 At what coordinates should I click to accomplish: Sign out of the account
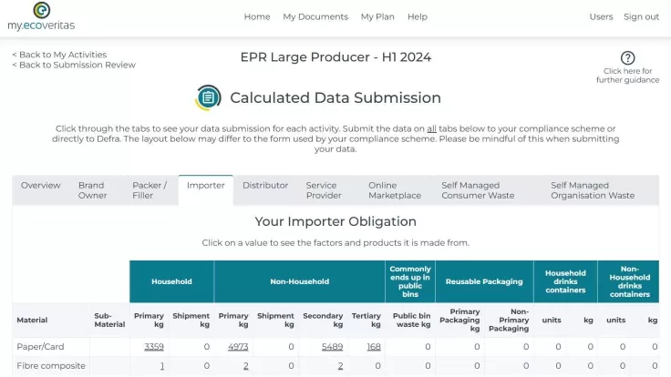(641, 16)
